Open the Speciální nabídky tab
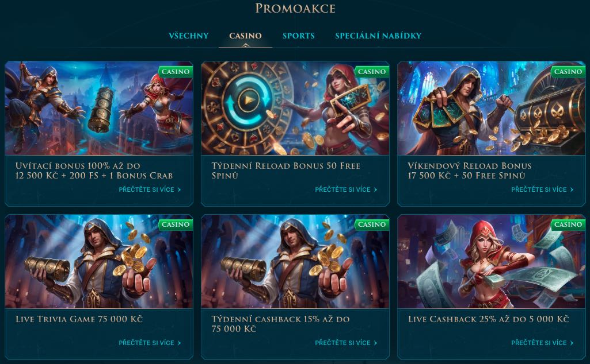This screenshot has height=364, width=590. pyautogui.click(x=378, y=36)
